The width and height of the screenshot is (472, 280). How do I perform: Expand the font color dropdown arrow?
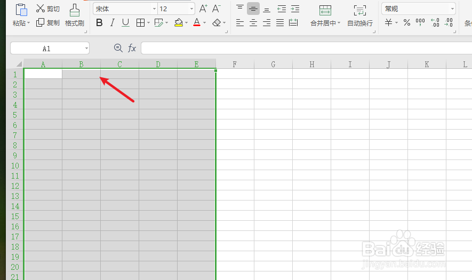pyautogui.click(x=205, y=23)
